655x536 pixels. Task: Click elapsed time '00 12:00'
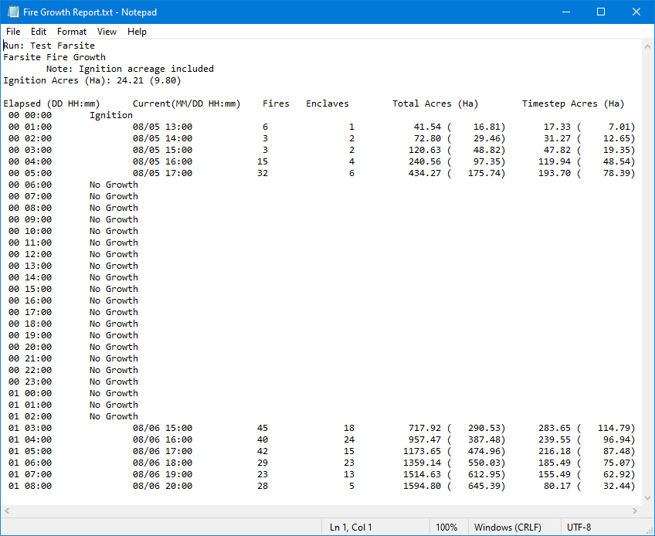[x=30, y=254]
